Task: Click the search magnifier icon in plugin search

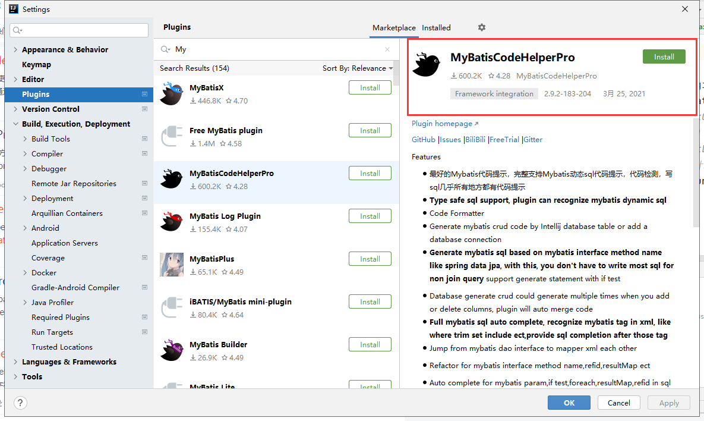Action: pyautogui.click(x=165, y=49)
